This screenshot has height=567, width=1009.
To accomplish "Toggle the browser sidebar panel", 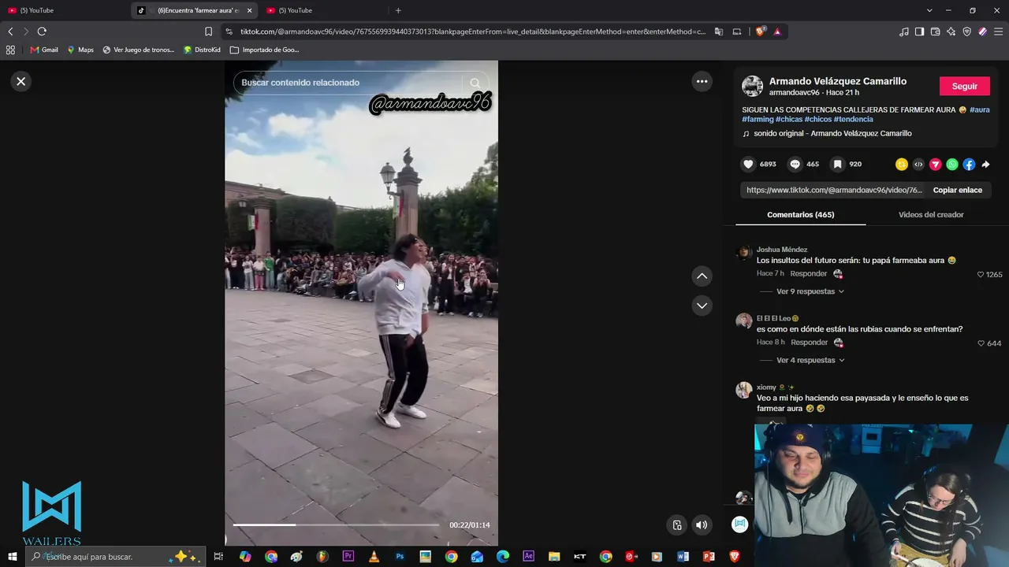I will (x=919, y=31).
